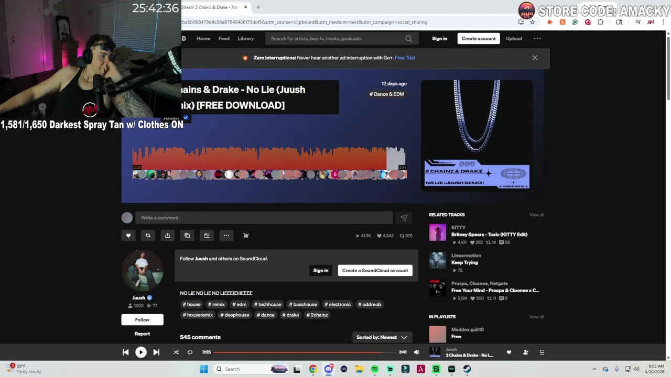Click the Write a comment field
Screen dimensions: 671x377
click(x=264, y=218)
